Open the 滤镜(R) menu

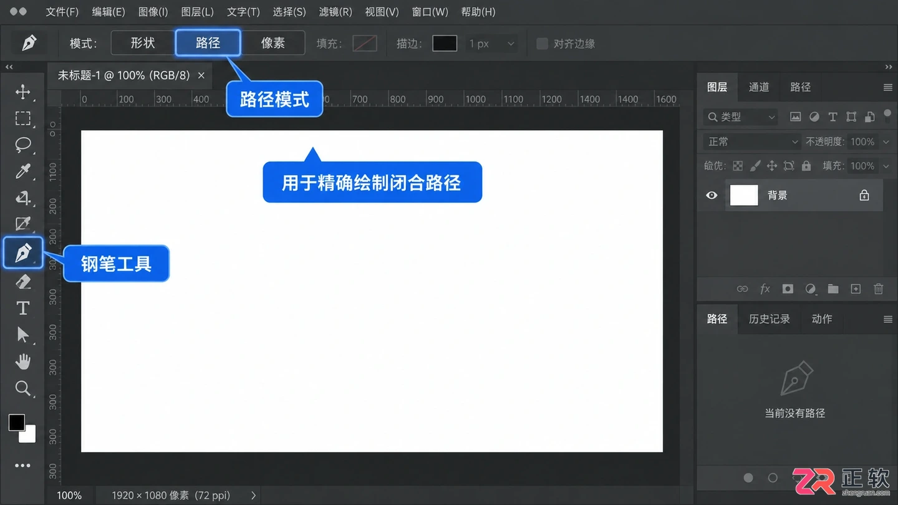tap(336, 12)
